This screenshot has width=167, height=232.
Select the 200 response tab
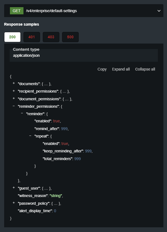pos(12,37)
